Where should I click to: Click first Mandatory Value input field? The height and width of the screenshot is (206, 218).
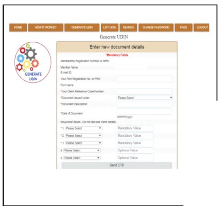click(135, 128)
